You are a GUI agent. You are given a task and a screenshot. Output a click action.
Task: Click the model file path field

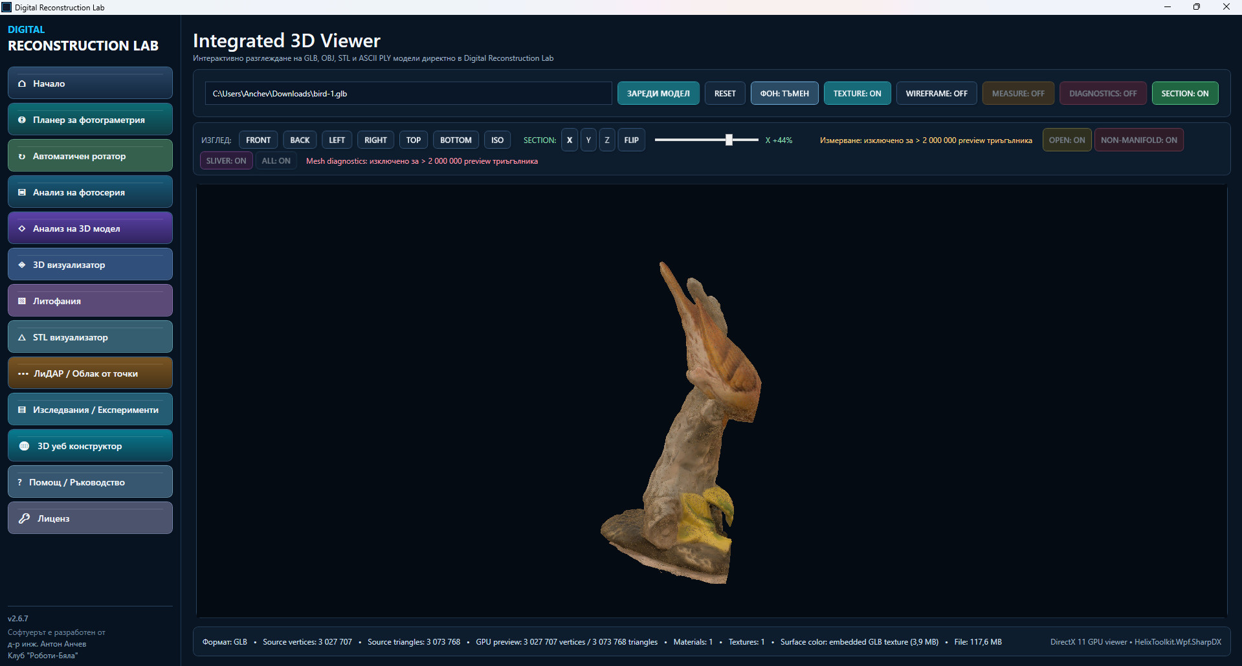pyautogui.click(x=408, y=93)
